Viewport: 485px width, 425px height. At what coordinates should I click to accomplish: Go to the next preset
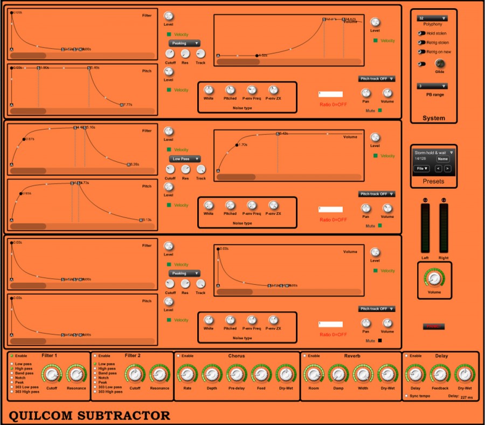(447, 169)
